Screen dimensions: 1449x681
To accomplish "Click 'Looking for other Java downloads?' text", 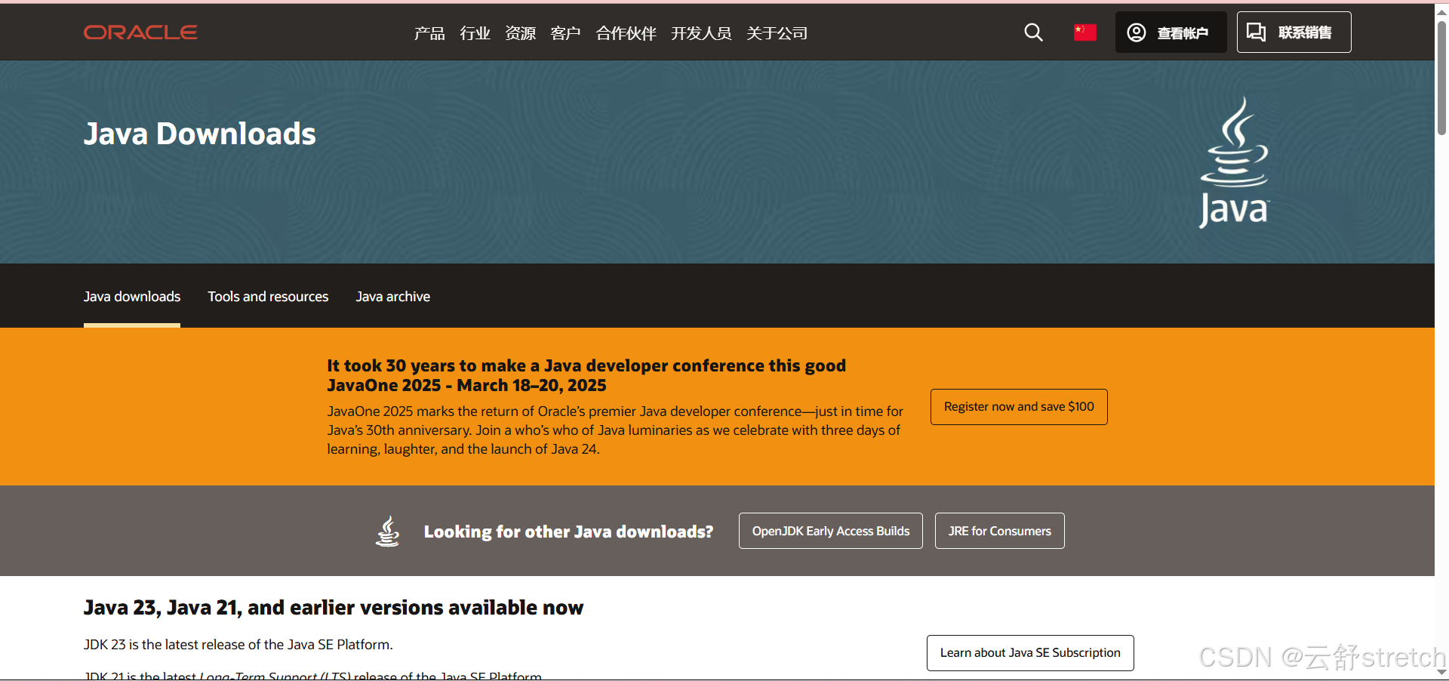I will point(568,532).
